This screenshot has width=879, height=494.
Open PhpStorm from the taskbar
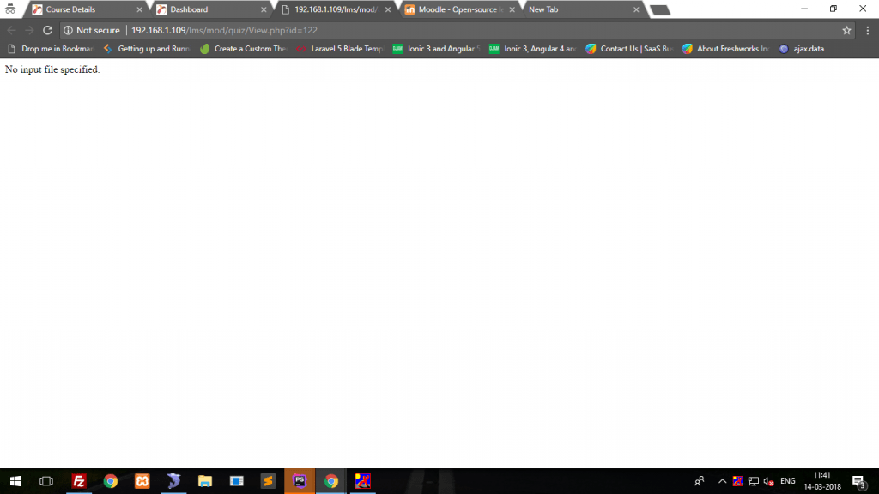click(300, 481)
